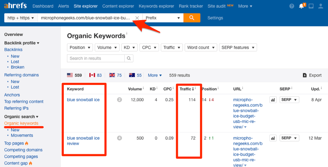Open the SERP features filter dropdown
The width and height of the screenshot is (328, 167).
point(238,47)
